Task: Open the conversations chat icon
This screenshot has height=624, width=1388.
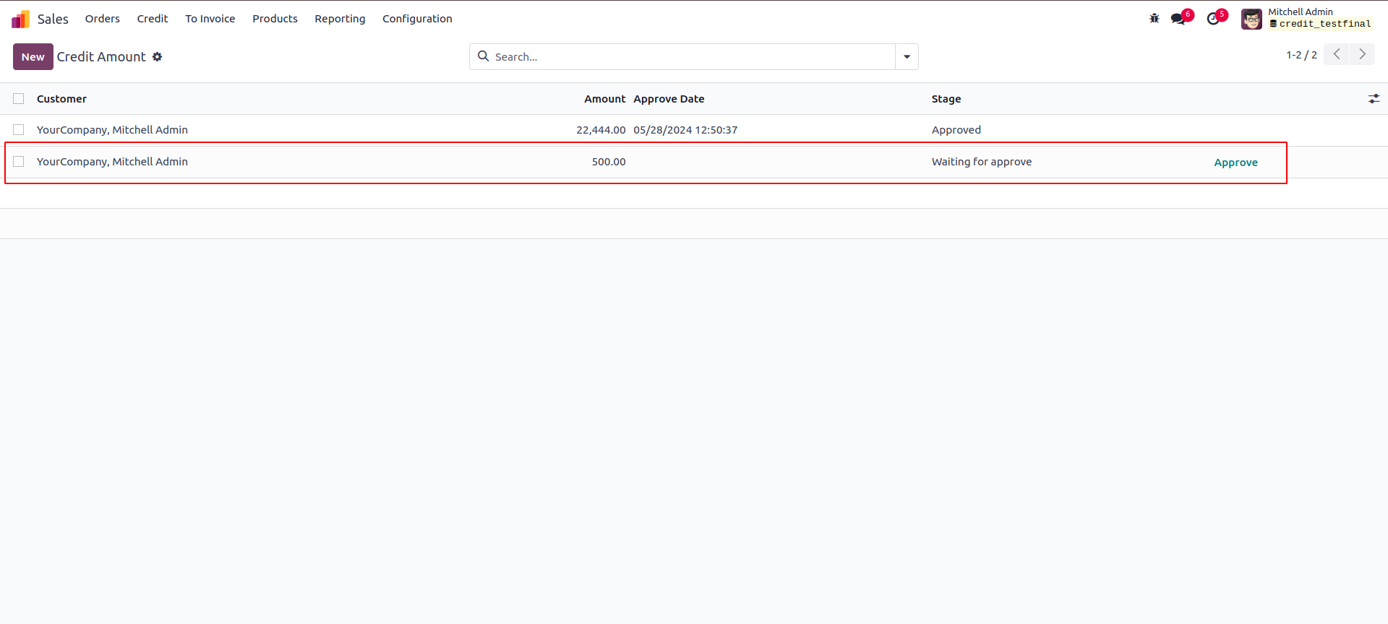Action: pyautogui.click(x=1178, y=19)
